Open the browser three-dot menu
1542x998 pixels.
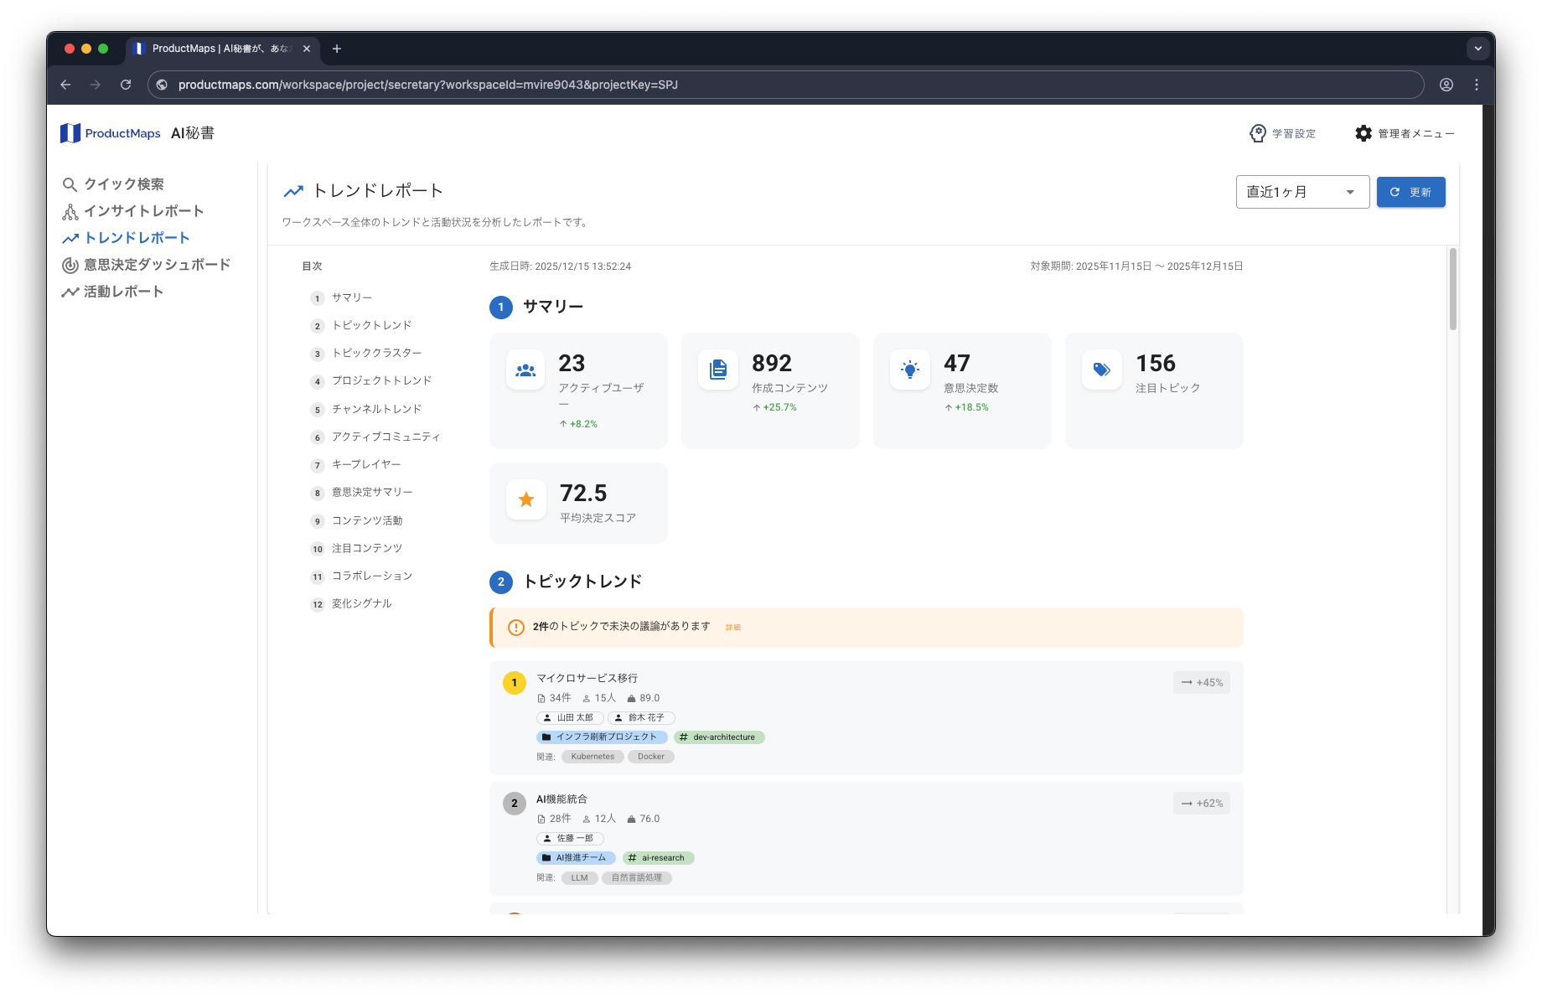(x=1477, y=85)
